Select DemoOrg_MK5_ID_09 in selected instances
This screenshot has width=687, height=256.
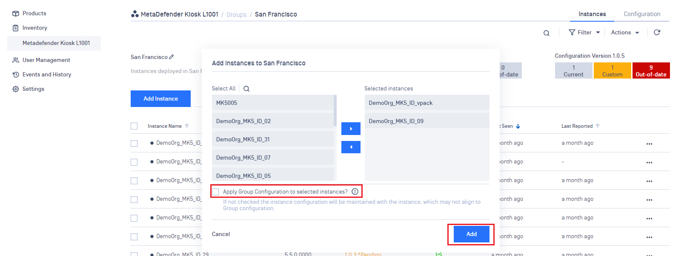tap(427, 121)
